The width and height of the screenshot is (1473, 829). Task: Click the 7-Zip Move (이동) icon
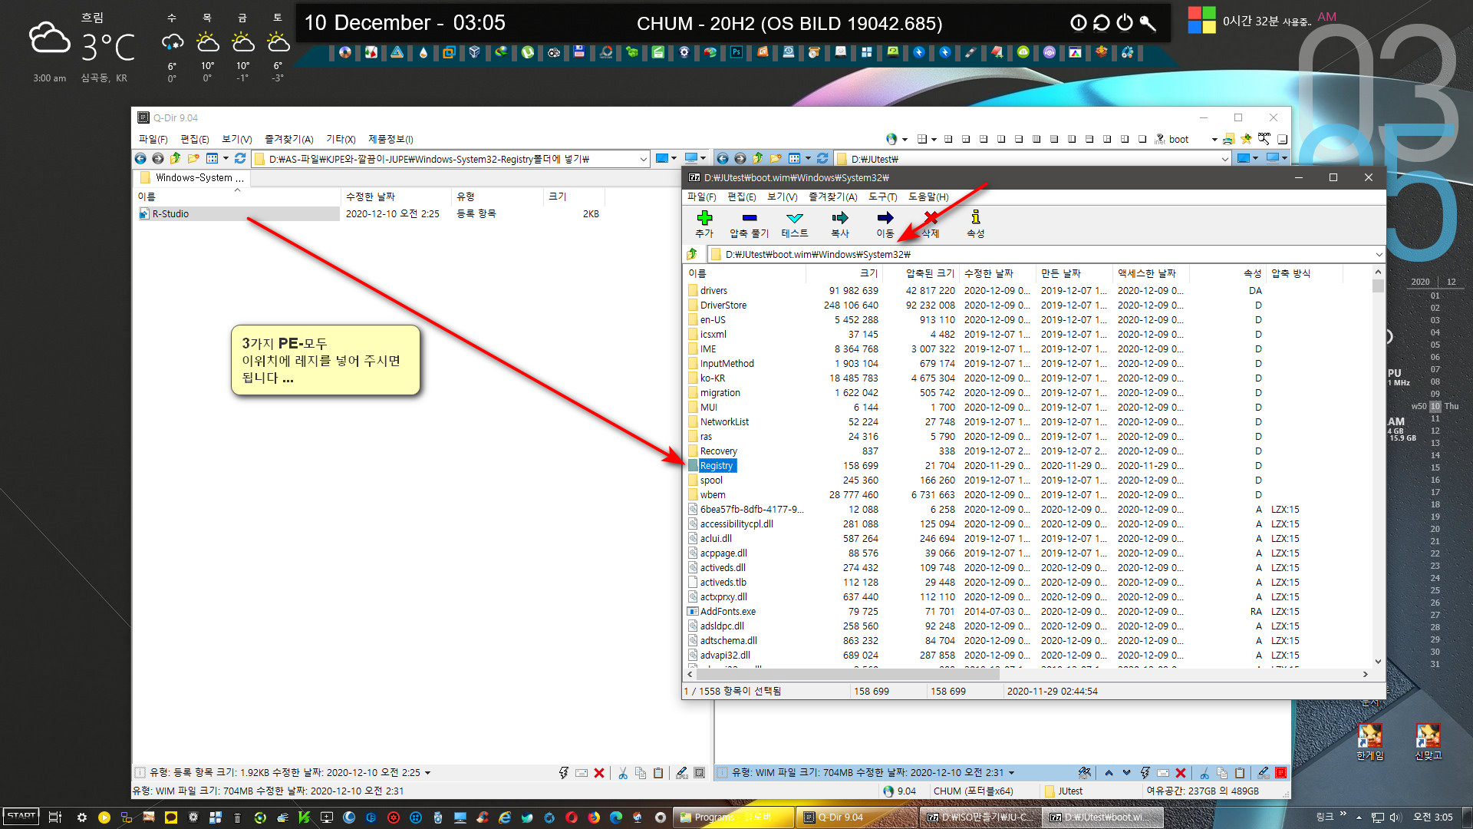pyautogui.click(x=885, y=218)
